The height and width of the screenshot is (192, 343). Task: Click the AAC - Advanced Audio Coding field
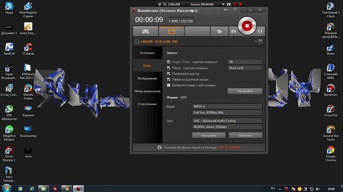(227, 121)
